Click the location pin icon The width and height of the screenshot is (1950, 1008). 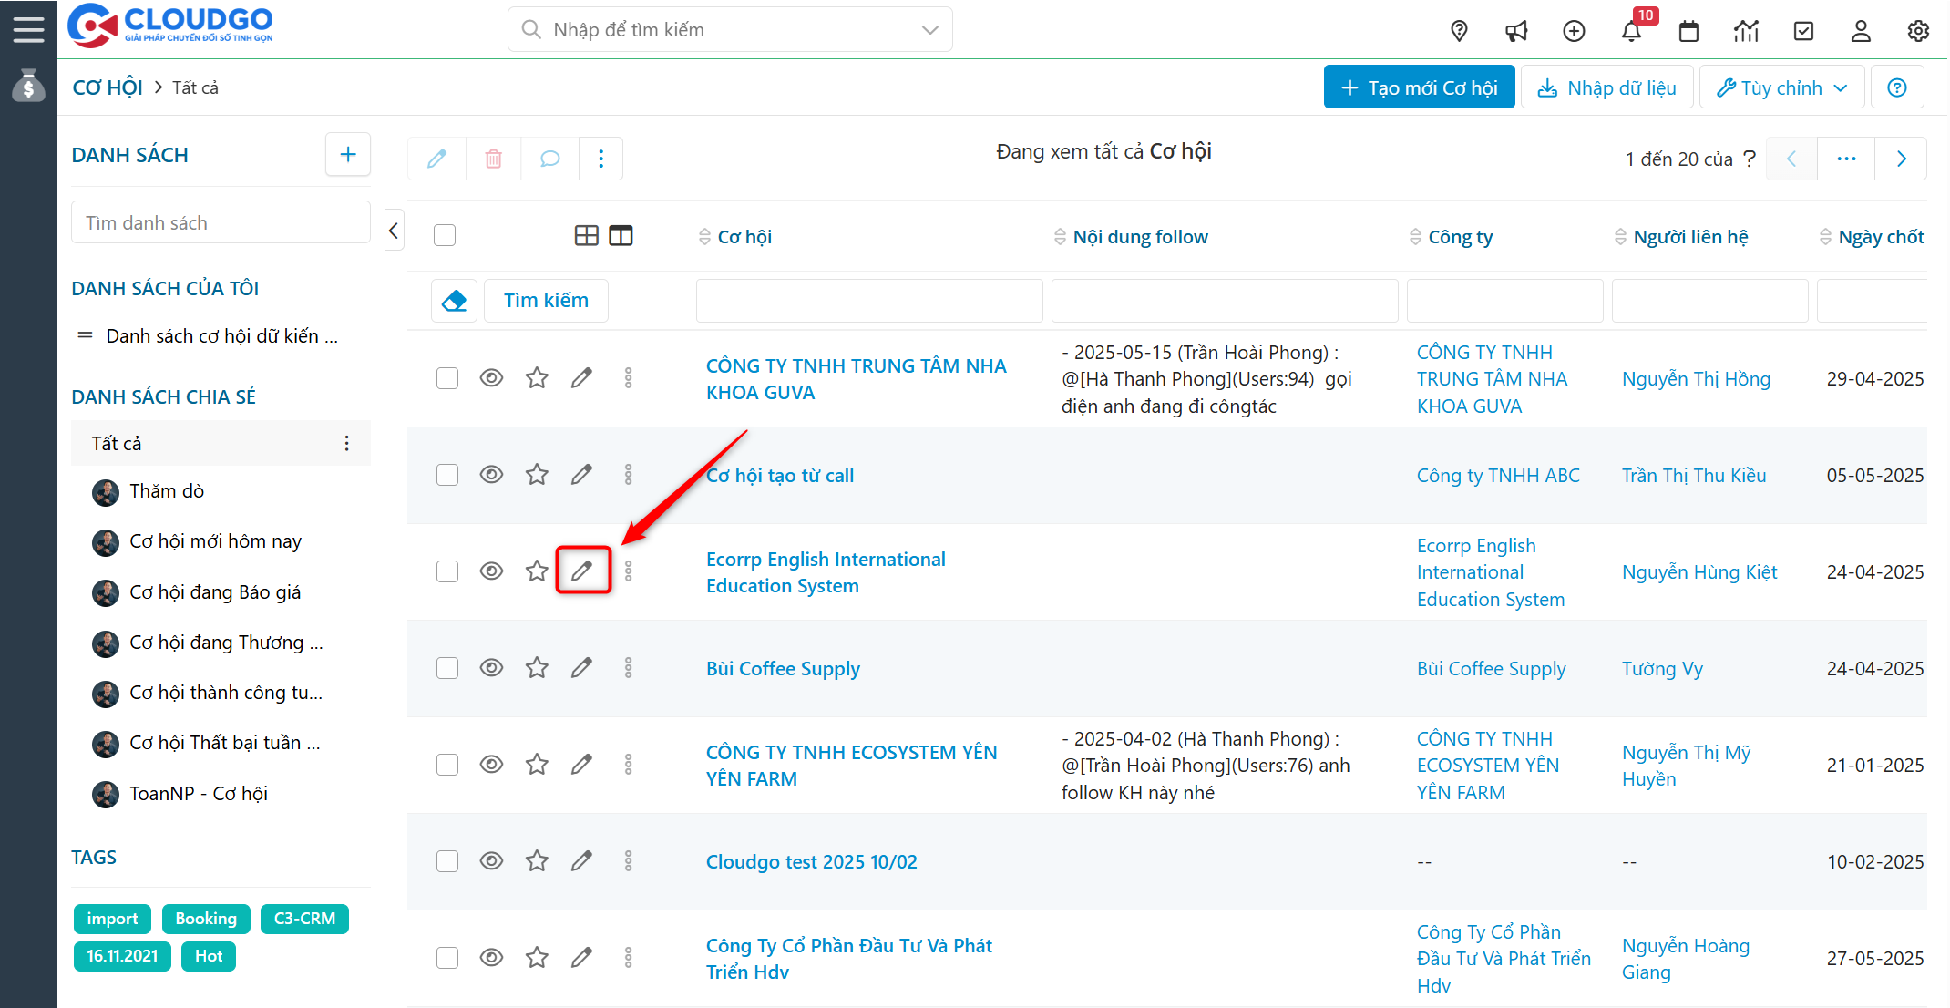click(x=1459, y=32)
